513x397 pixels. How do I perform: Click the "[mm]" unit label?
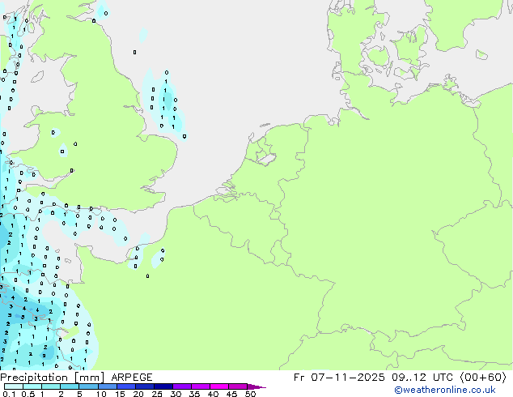point(89,378)
